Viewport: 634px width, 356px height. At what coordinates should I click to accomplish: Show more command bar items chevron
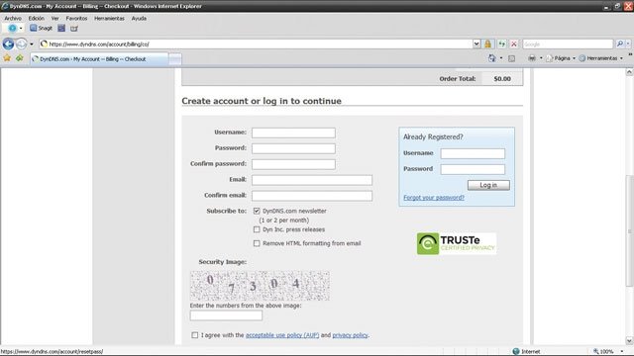(630, 55)
